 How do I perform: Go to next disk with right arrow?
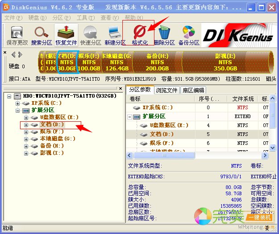point(20,54)
